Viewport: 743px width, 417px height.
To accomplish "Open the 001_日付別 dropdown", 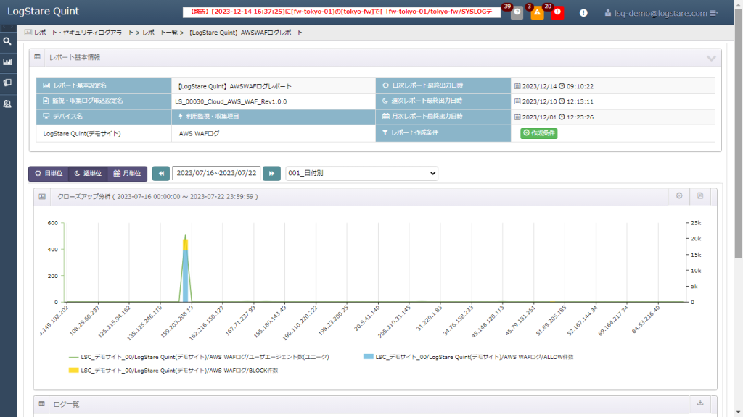I will tap(361, 173).
